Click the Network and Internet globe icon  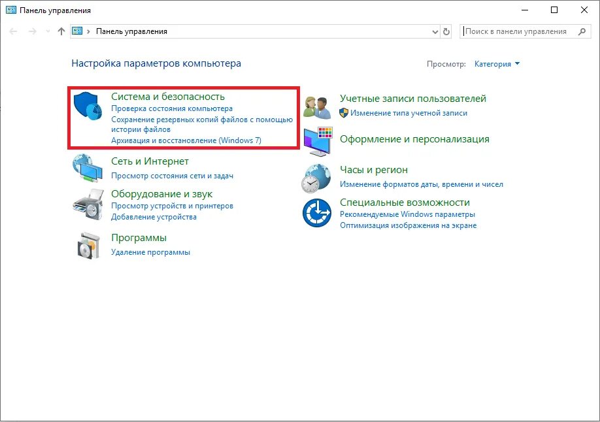[x=87, y=168]
